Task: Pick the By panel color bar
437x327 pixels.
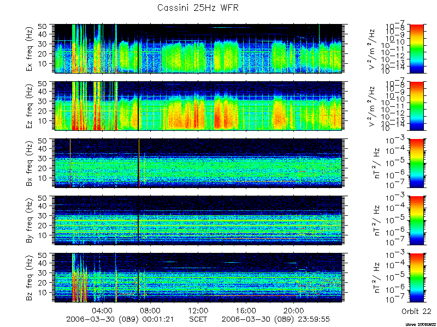Action: point(416,221)
